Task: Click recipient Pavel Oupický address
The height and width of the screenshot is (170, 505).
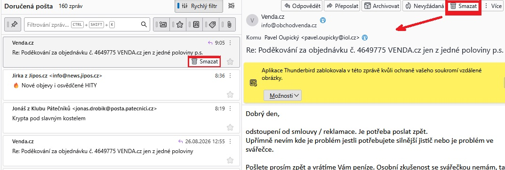Action: pos(312,38)
